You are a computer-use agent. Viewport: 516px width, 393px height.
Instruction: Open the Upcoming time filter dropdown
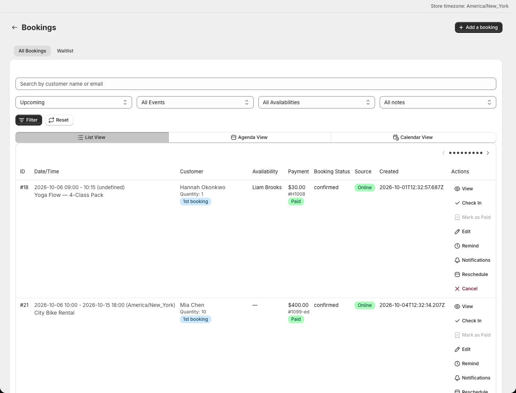(74, 102)
